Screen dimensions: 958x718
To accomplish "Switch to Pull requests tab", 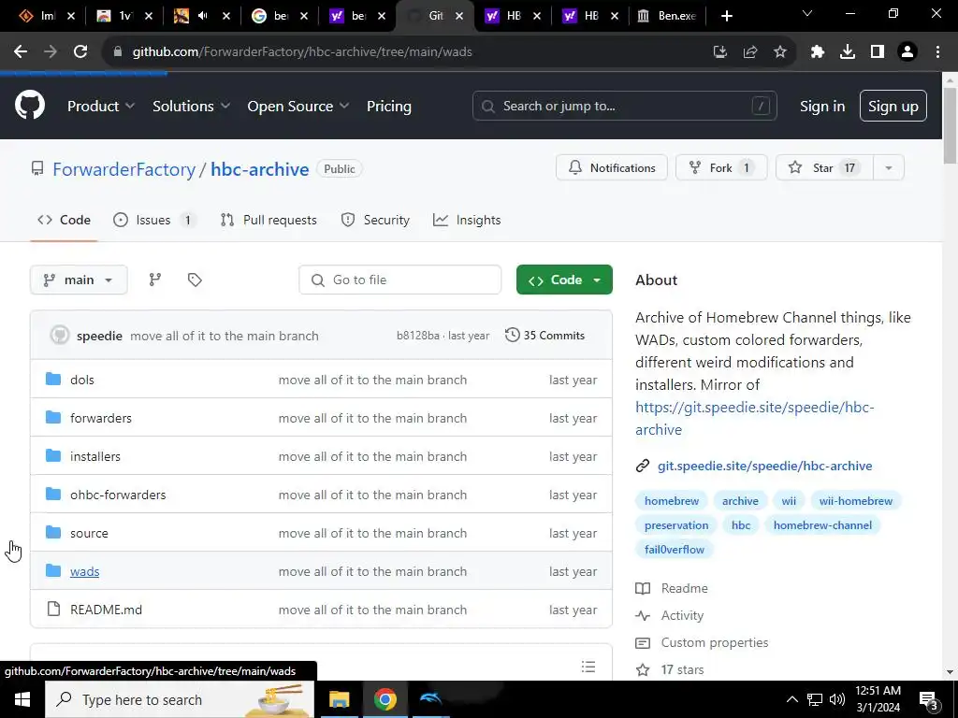I will 269,220.
